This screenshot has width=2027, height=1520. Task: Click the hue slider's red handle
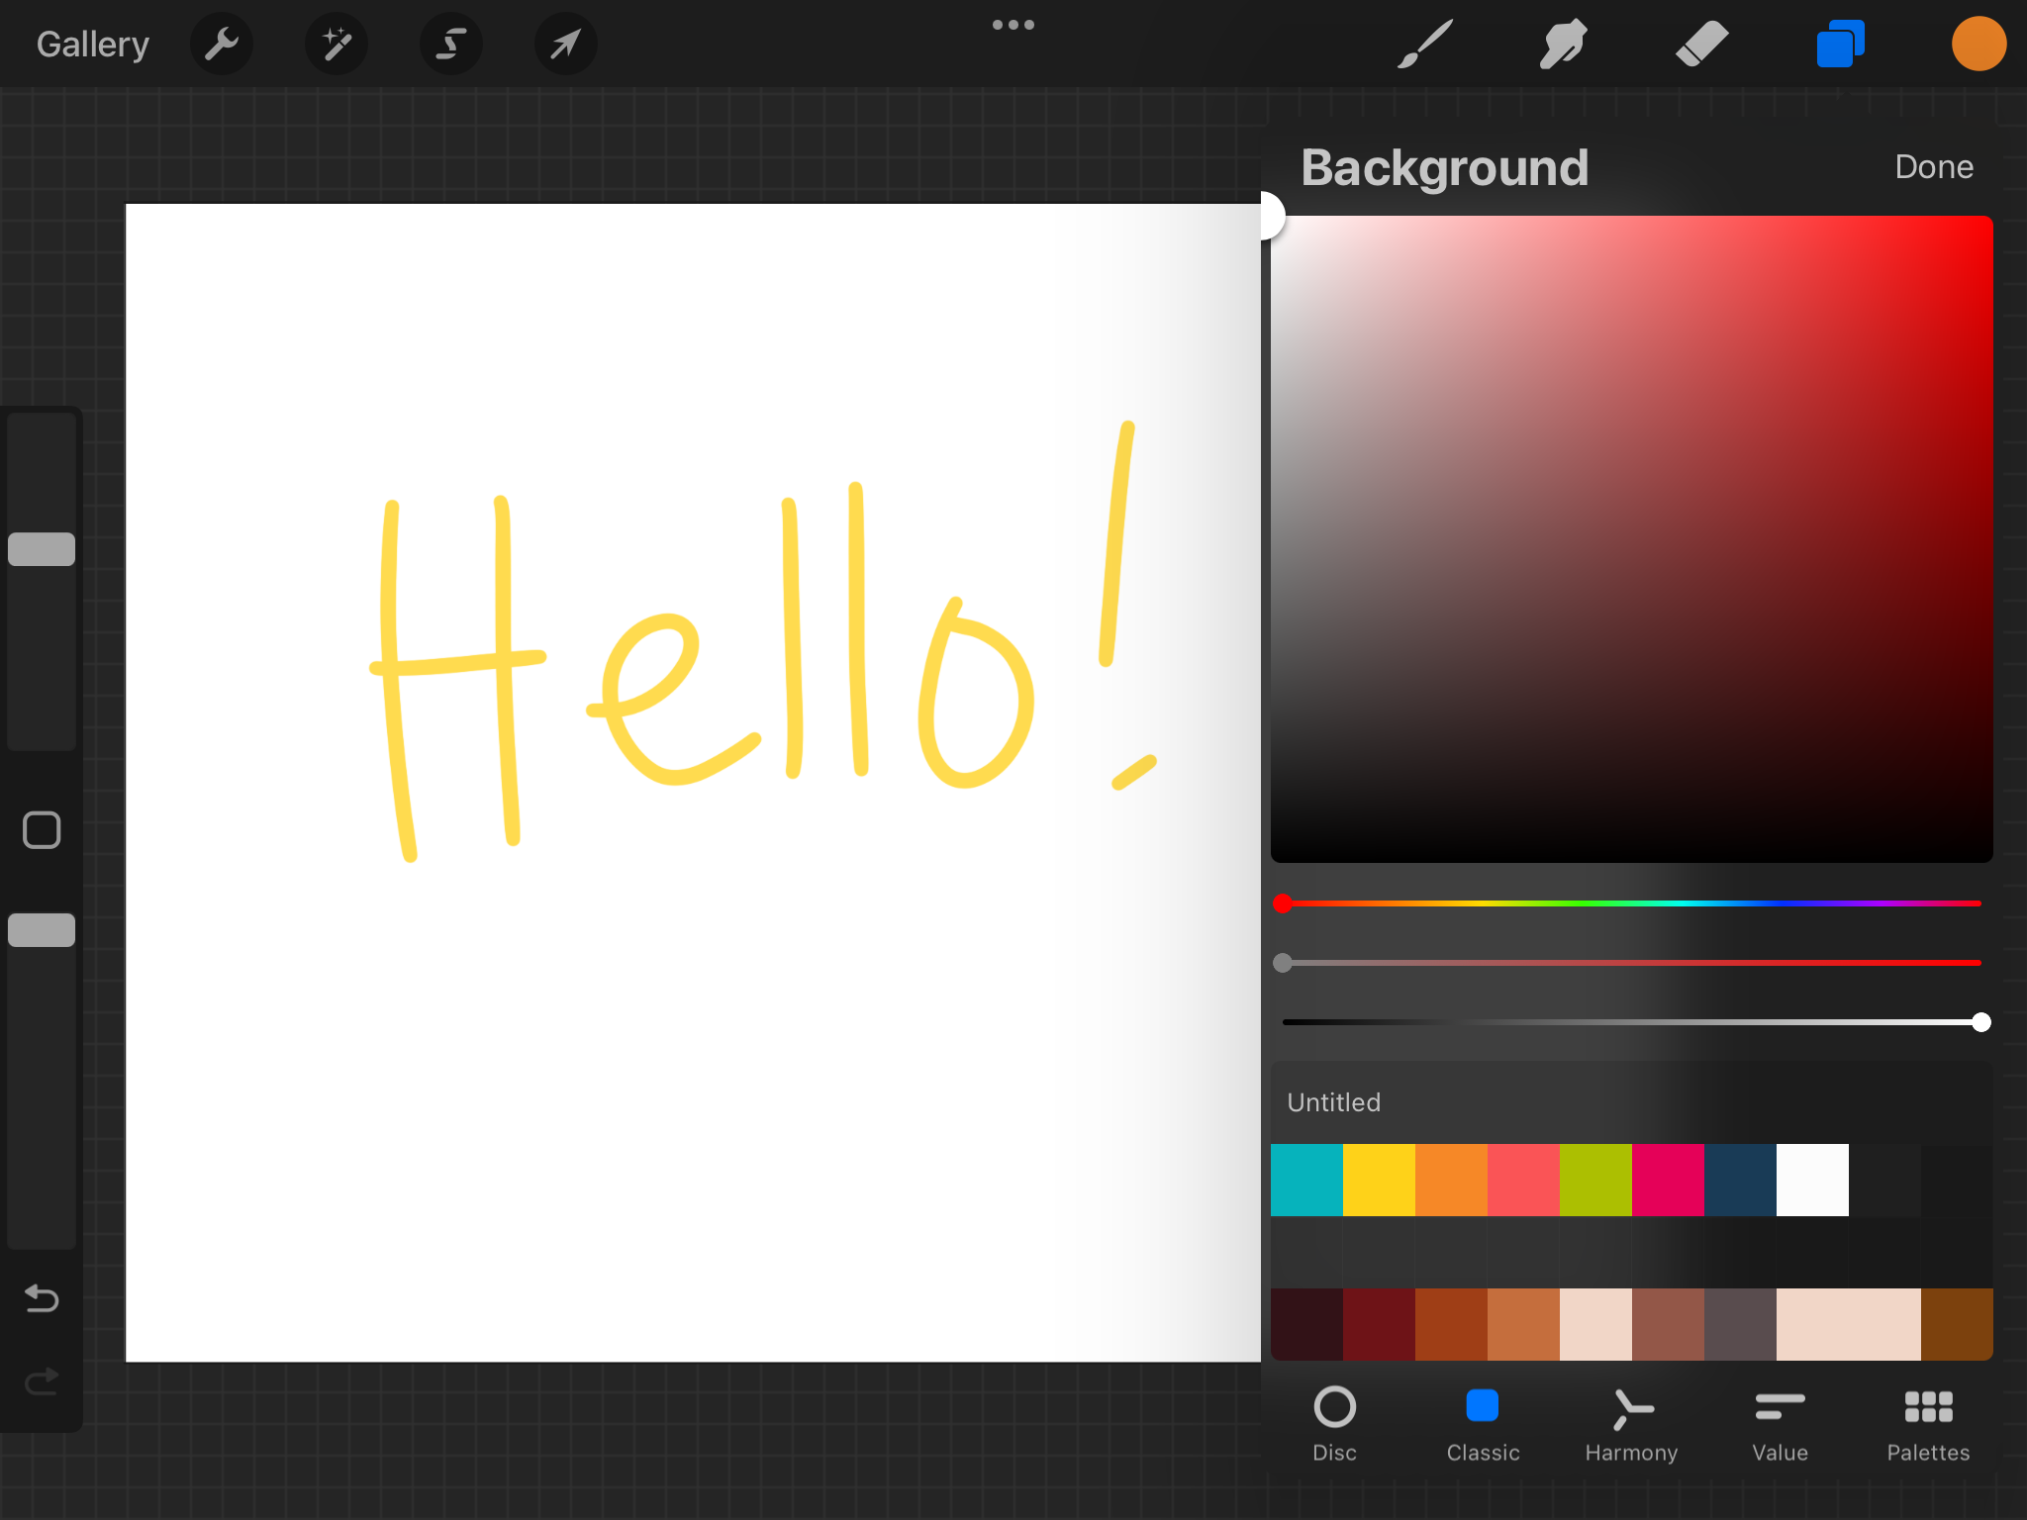[x=1283, y=903]
